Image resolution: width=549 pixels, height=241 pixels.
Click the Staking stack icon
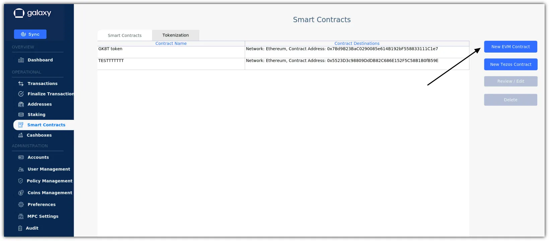point(21,115)
